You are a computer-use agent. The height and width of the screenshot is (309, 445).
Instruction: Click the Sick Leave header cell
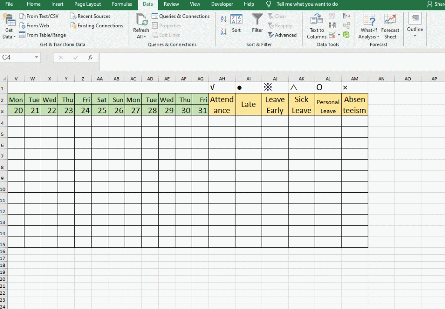click(x=302, y=104)
